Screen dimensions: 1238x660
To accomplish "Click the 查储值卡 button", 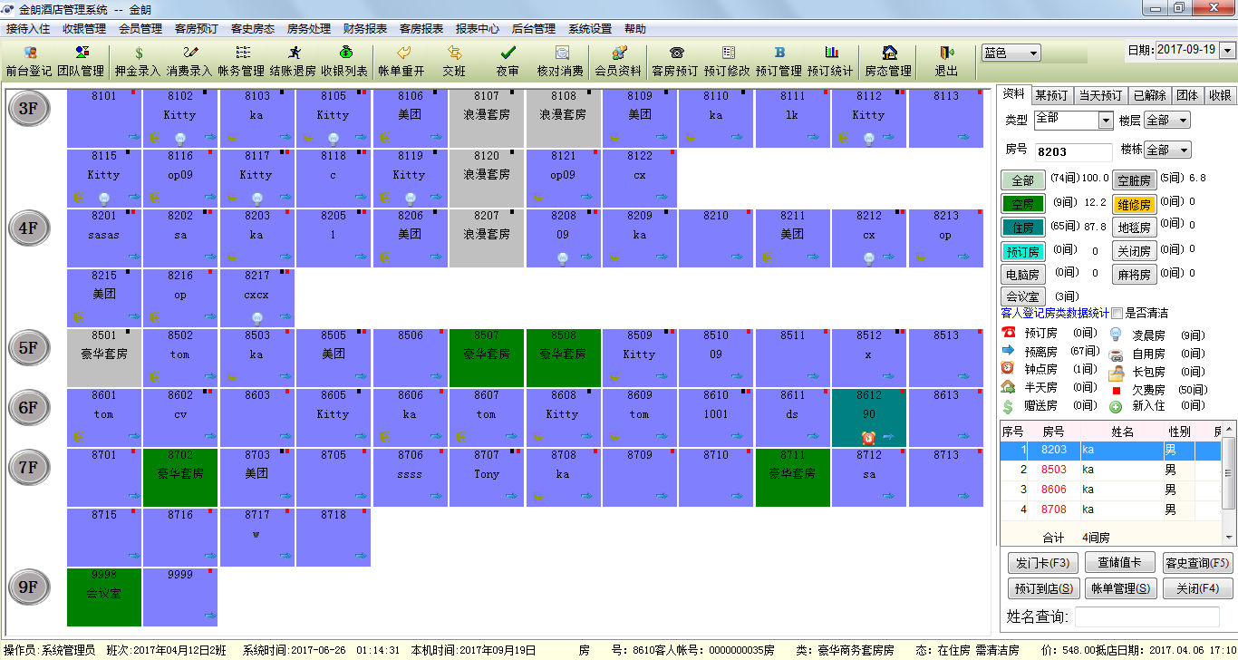I will (x=1120, y=563).
